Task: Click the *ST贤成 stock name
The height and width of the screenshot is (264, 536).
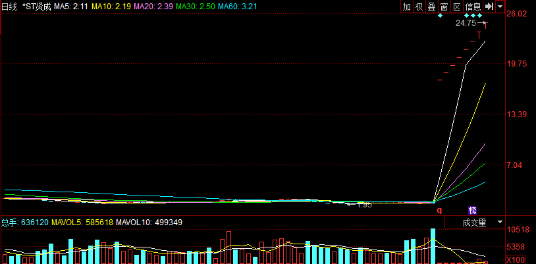Action: coord(36,6)
